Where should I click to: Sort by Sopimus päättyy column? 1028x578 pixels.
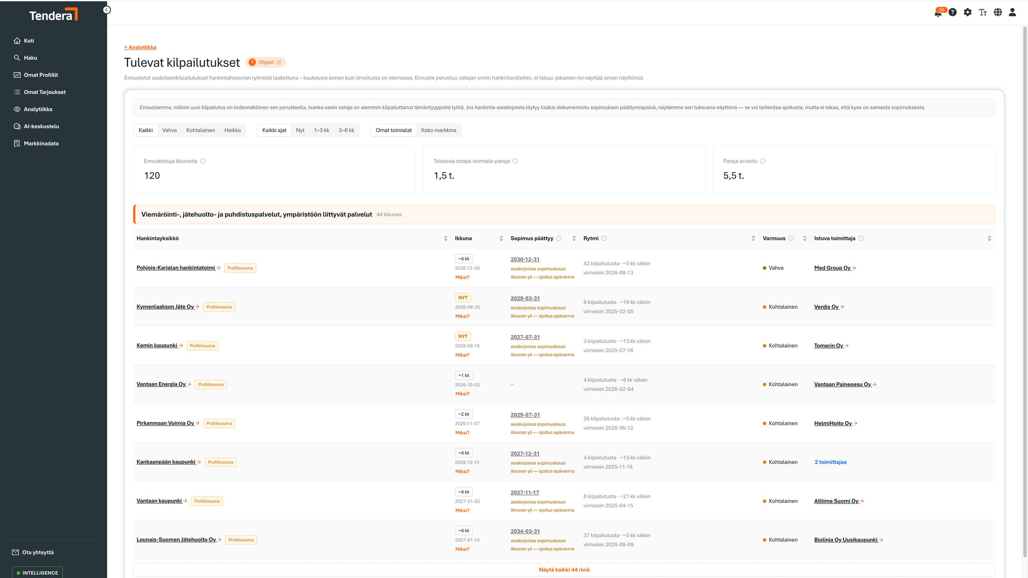[574, 238]
